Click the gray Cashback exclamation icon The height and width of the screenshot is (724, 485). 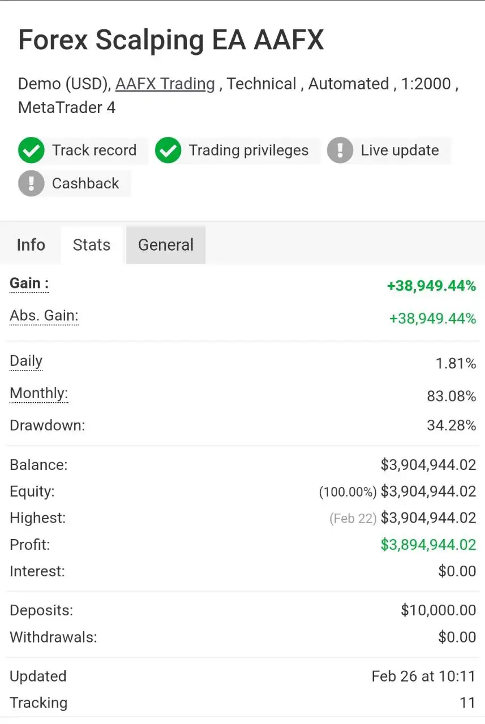point(31,183)
